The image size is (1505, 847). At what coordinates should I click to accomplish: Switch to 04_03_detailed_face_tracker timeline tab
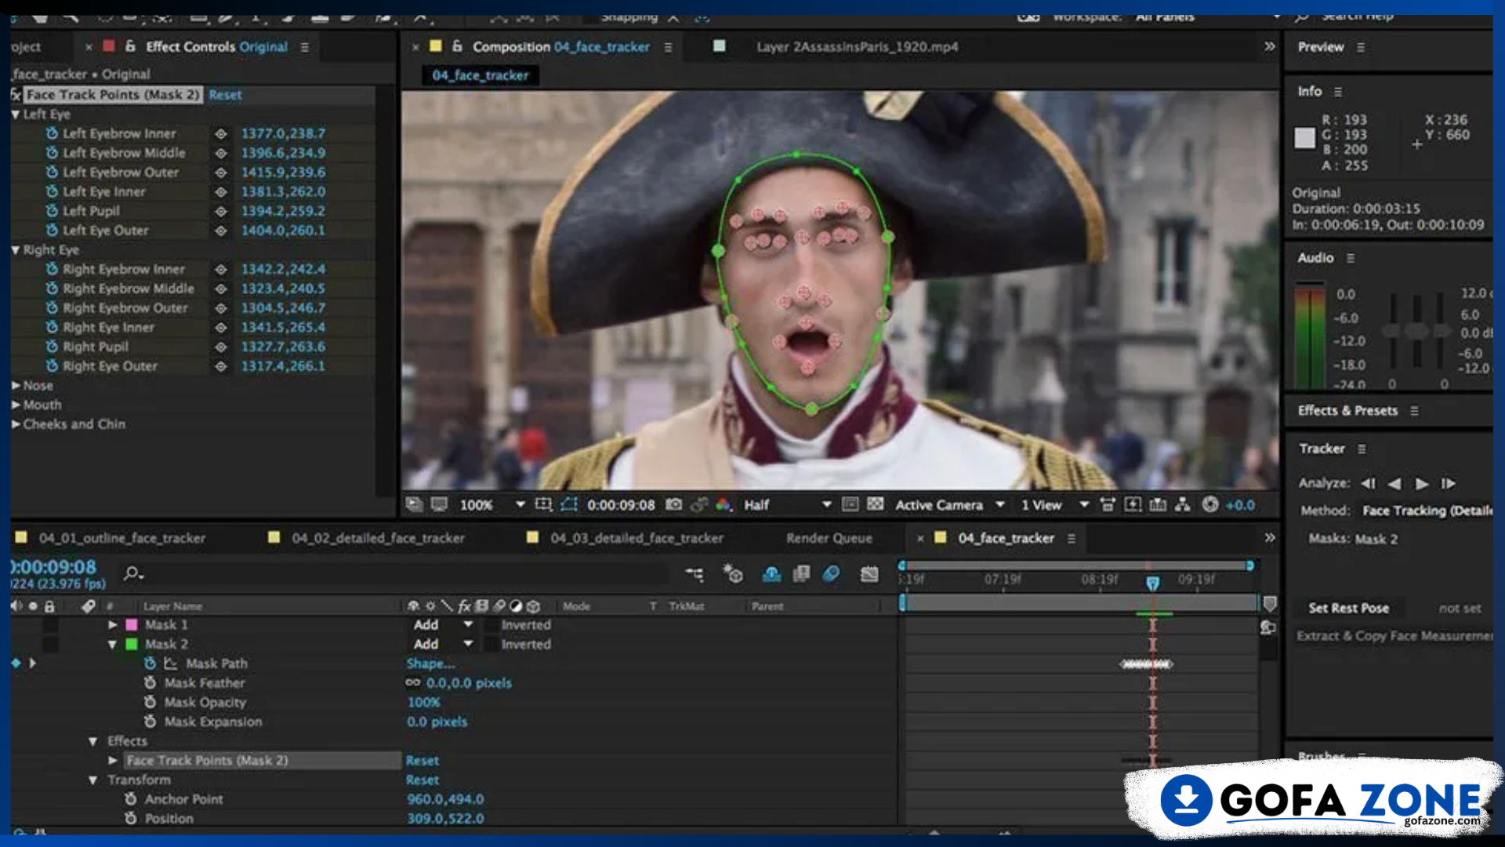(x=636, y=538)
